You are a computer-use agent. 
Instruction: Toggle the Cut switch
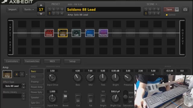[78, 98]
